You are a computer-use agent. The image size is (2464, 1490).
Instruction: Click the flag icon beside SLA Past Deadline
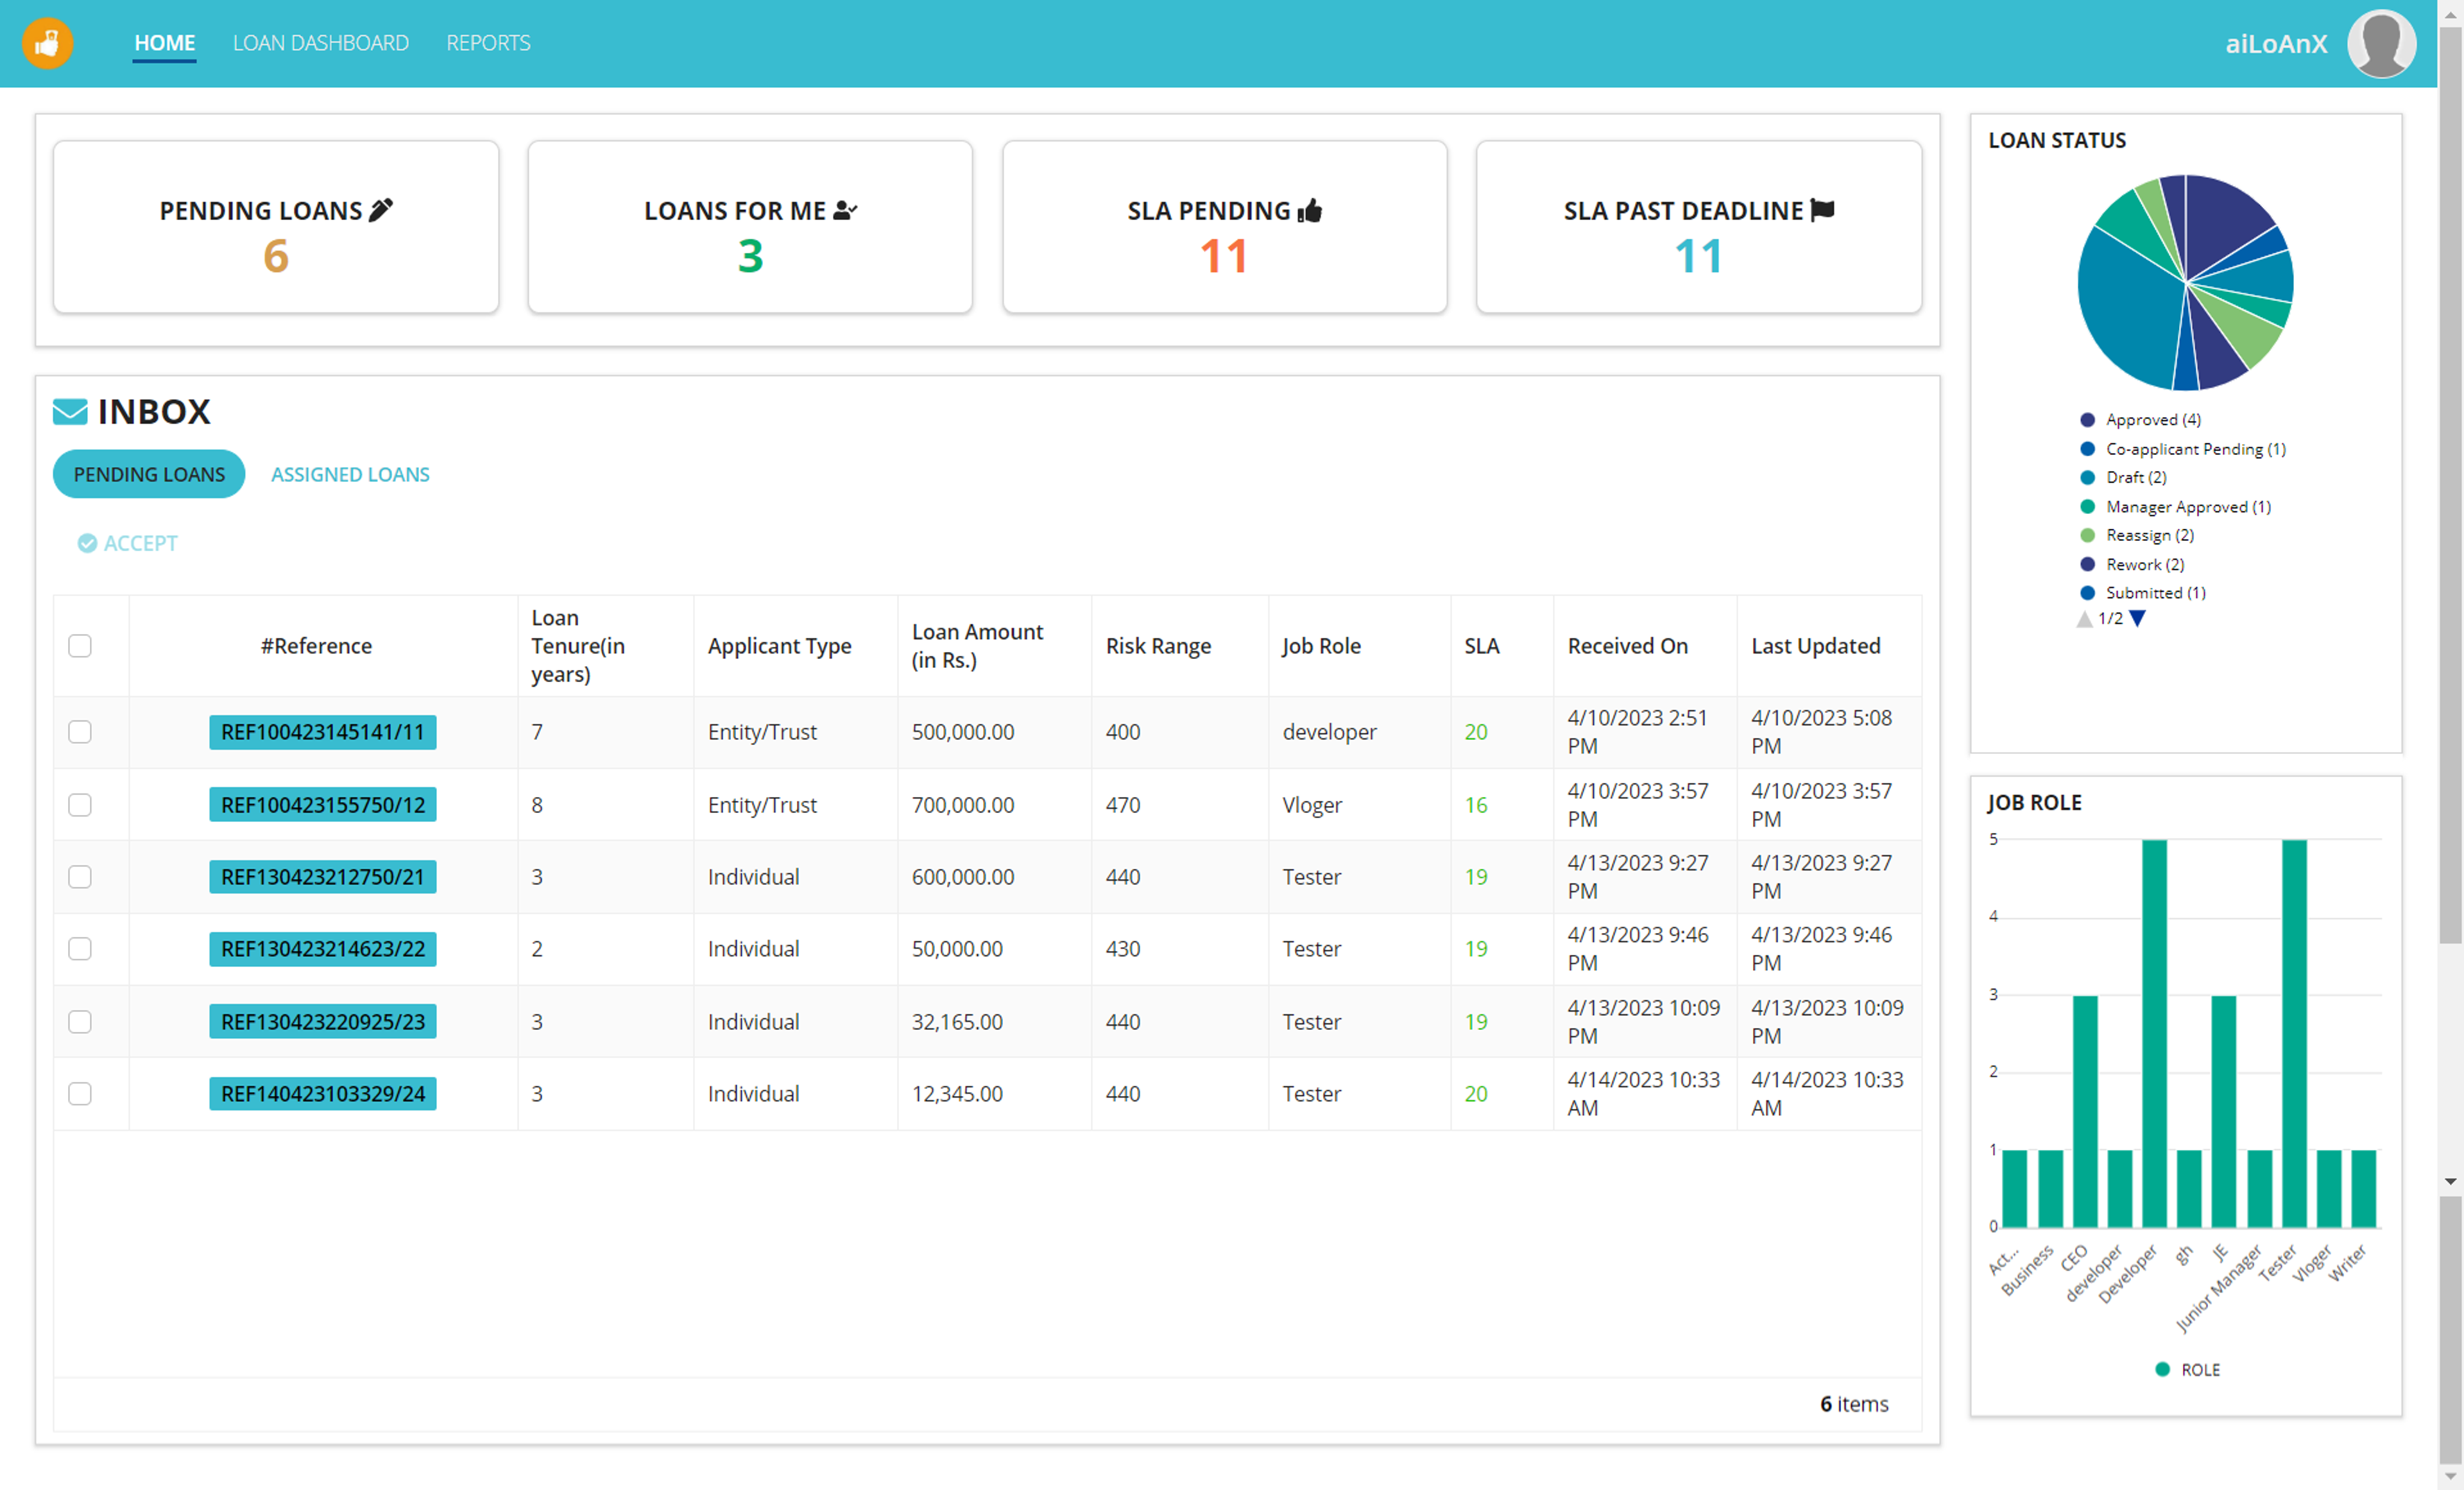click(1823, 210)
